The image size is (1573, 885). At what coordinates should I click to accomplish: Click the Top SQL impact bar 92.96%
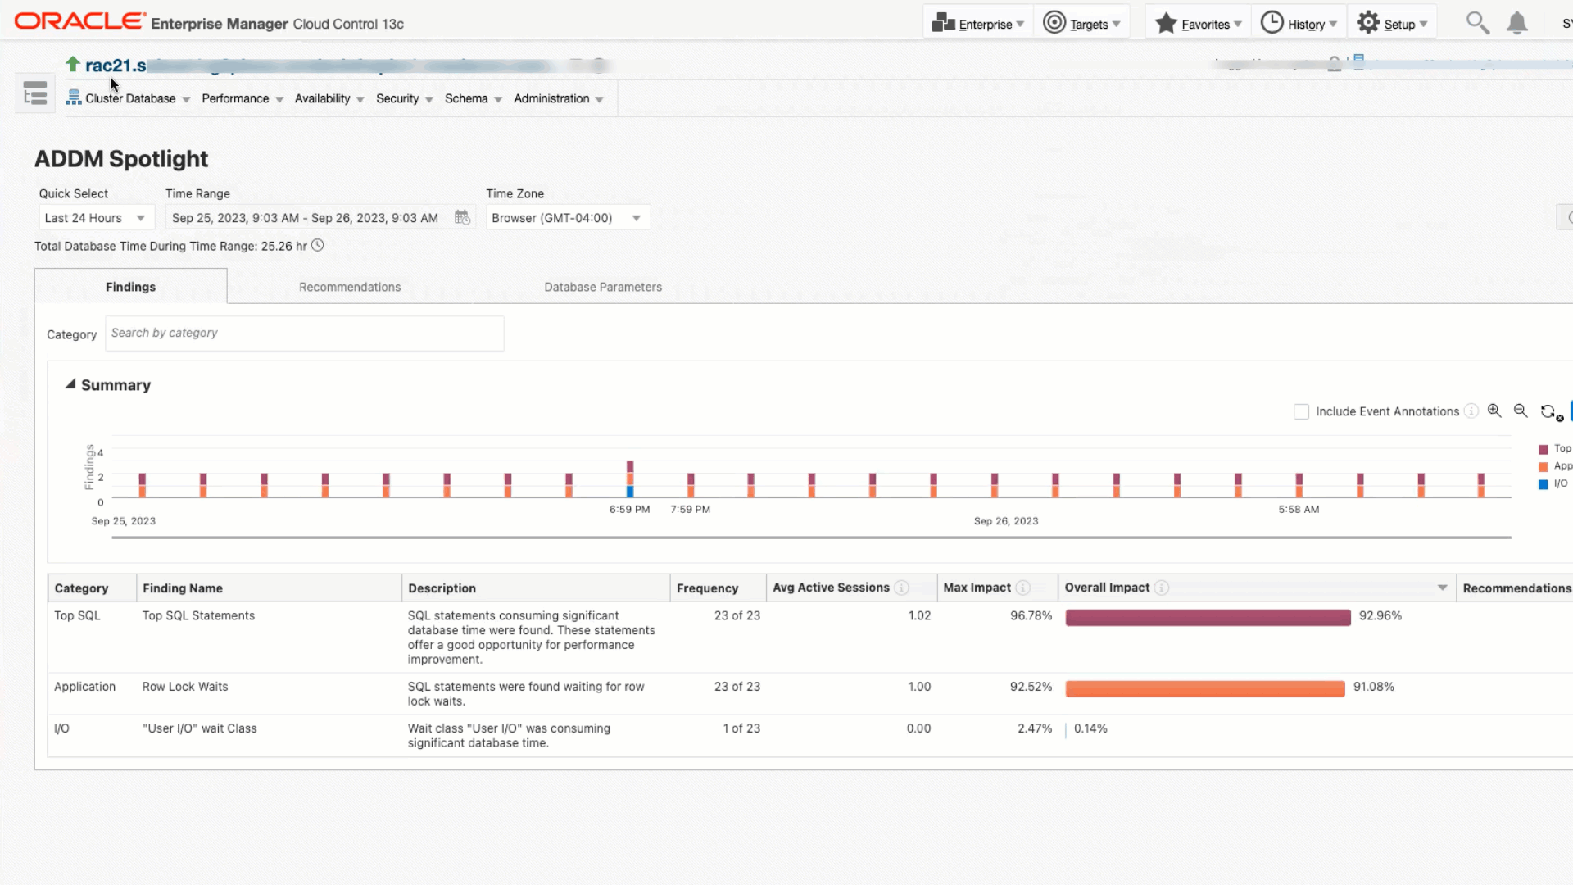coord(1208,617)
